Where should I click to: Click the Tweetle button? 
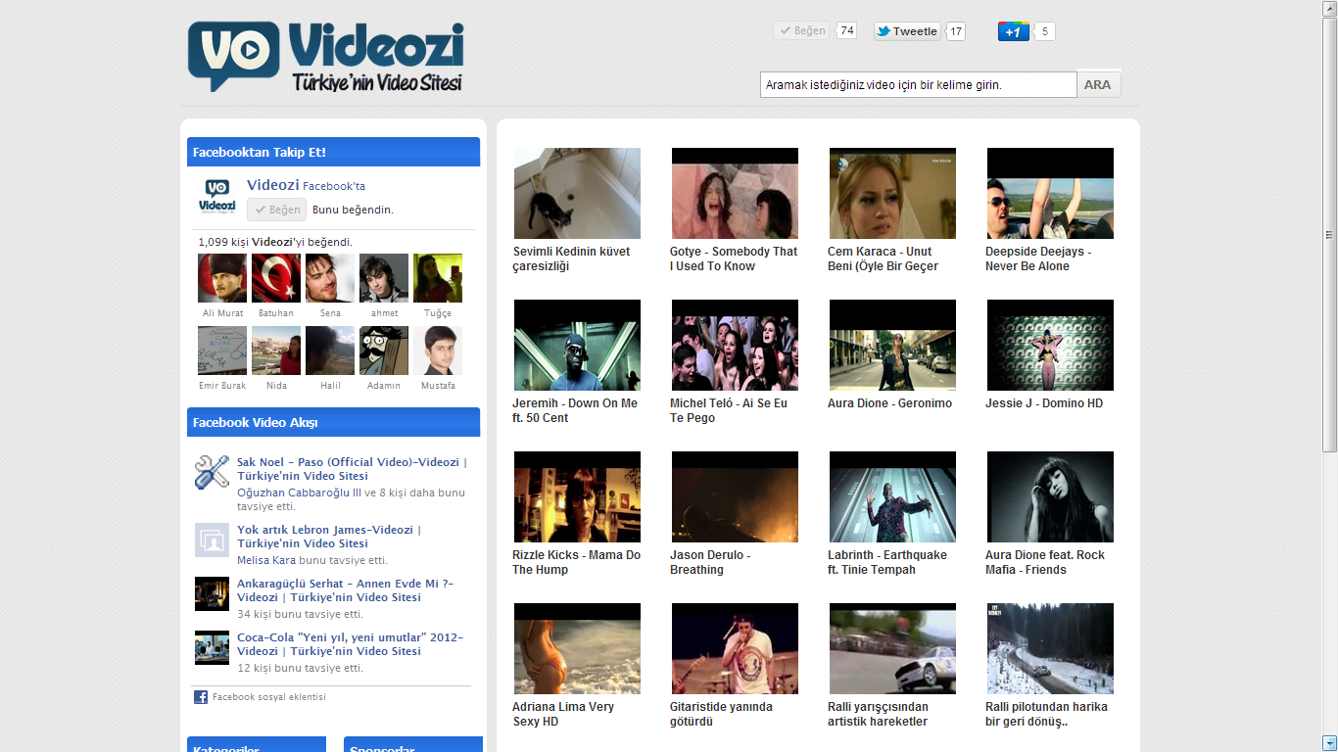click(907, 31)
